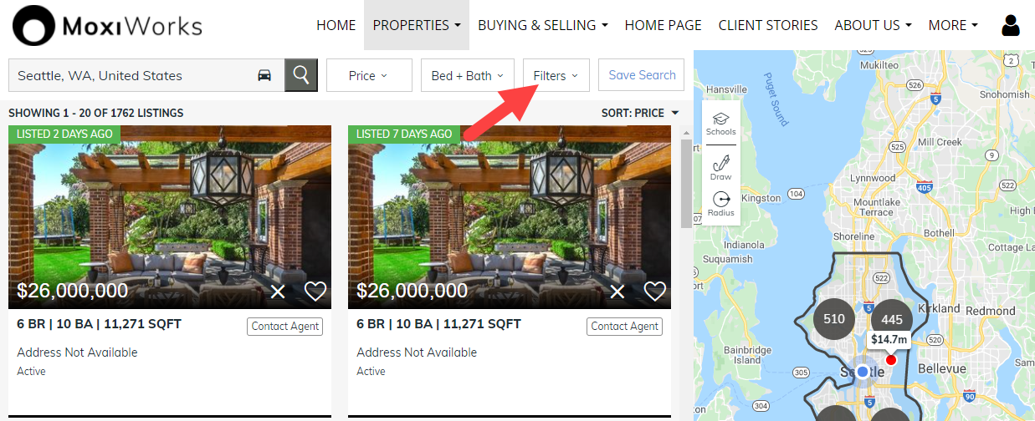The image size is (1035, 421).
Task: Dismiss the first listing with X icon
Action: click(279, 292)
